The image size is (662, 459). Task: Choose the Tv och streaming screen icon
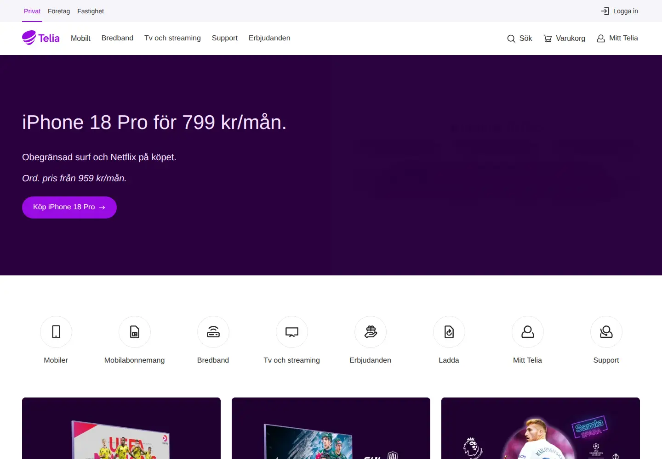[292, 332]
